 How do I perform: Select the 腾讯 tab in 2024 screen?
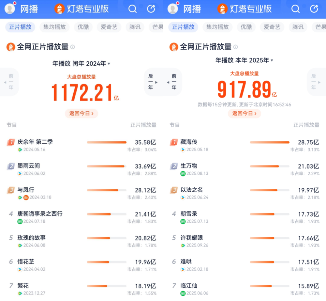(x=135, y=27)
